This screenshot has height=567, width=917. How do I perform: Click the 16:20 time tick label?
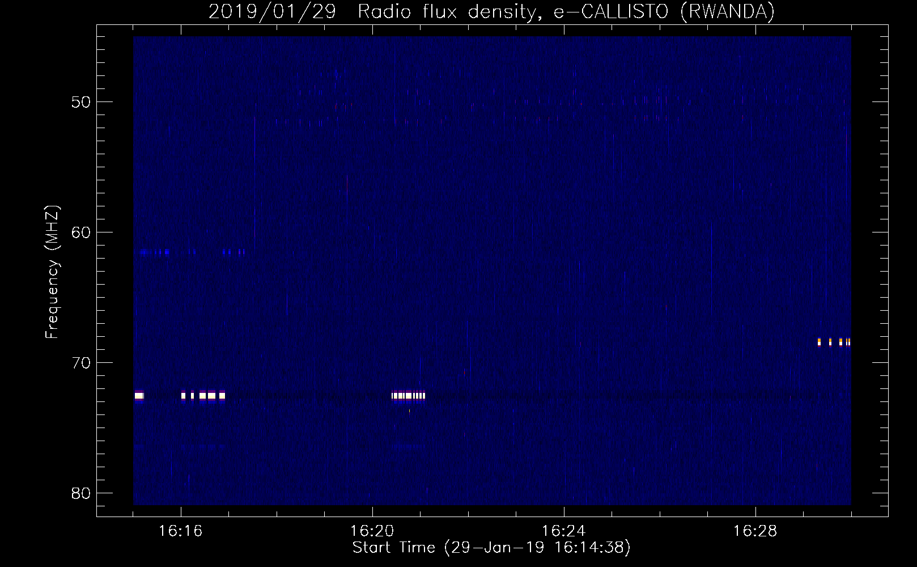coord(372,531)
